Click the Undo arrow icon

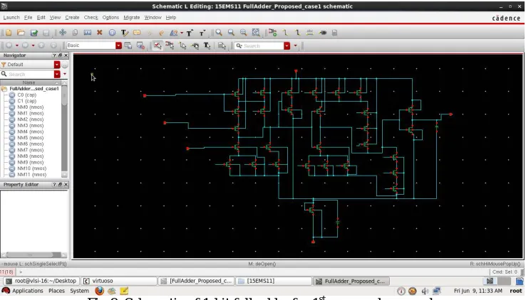[150, 33]
